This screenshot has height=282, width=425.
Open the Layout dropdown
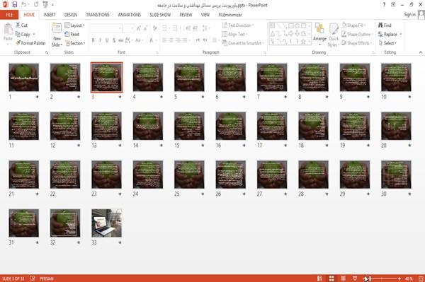tap(74, 25)
